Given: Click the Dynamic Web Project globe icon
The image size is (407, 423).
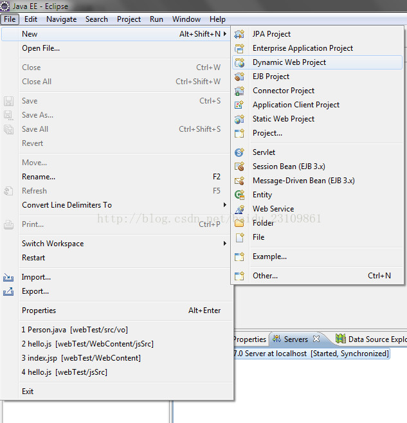Looking at the screenshot, I should pos(239,62).
